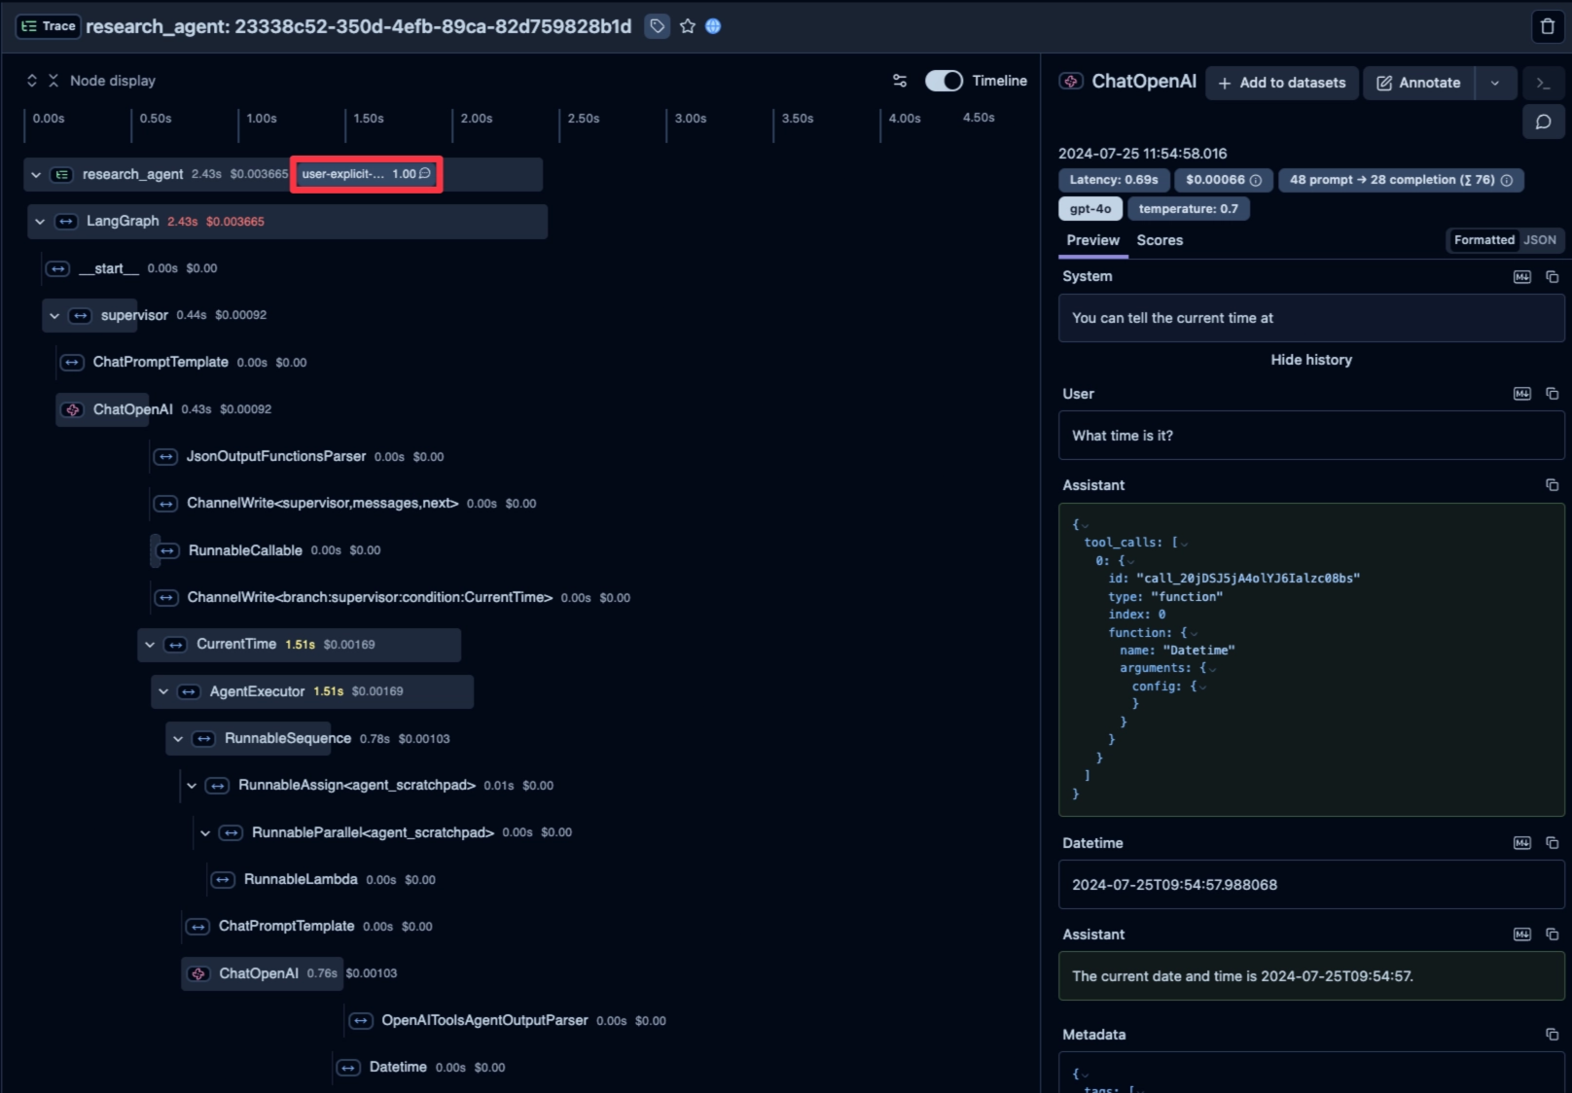Expand all nodes using the expand icon
This screenshot has height=1093, width=1572.
tap(32, 81)
